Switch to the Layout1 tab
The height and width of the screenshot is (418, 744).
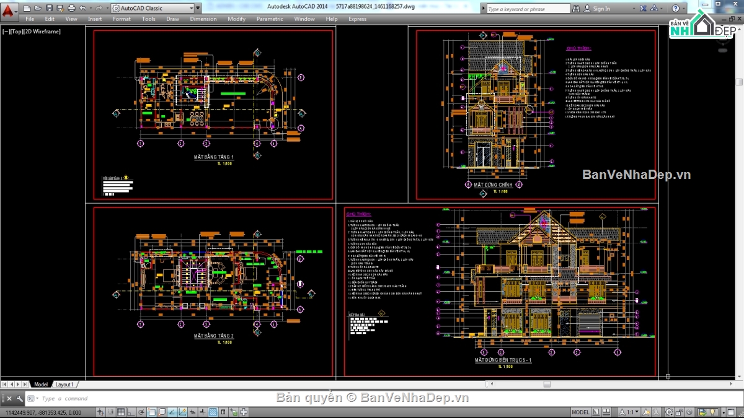pos(64,385)
